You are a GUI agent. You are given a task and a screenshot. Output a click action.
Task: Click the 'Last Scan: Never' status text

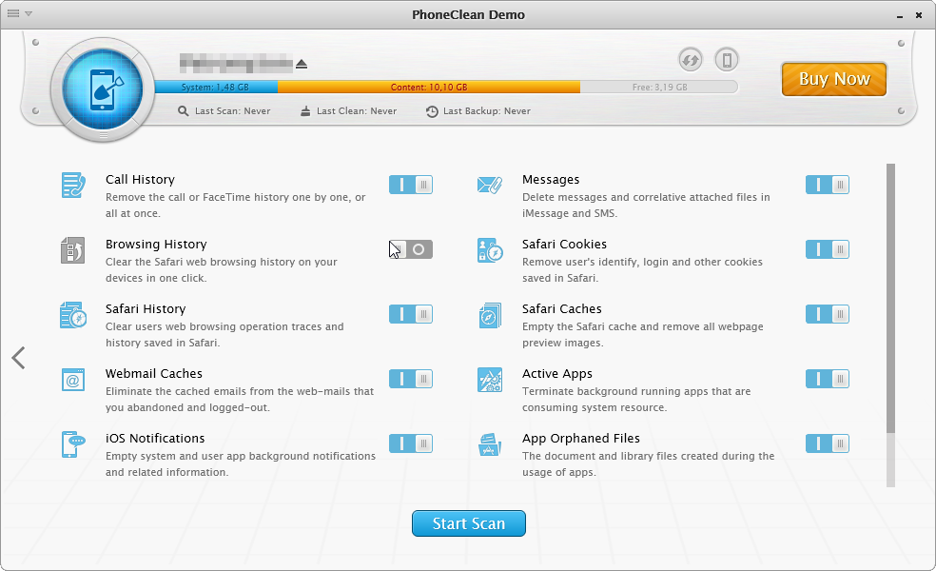pos(233,111)
